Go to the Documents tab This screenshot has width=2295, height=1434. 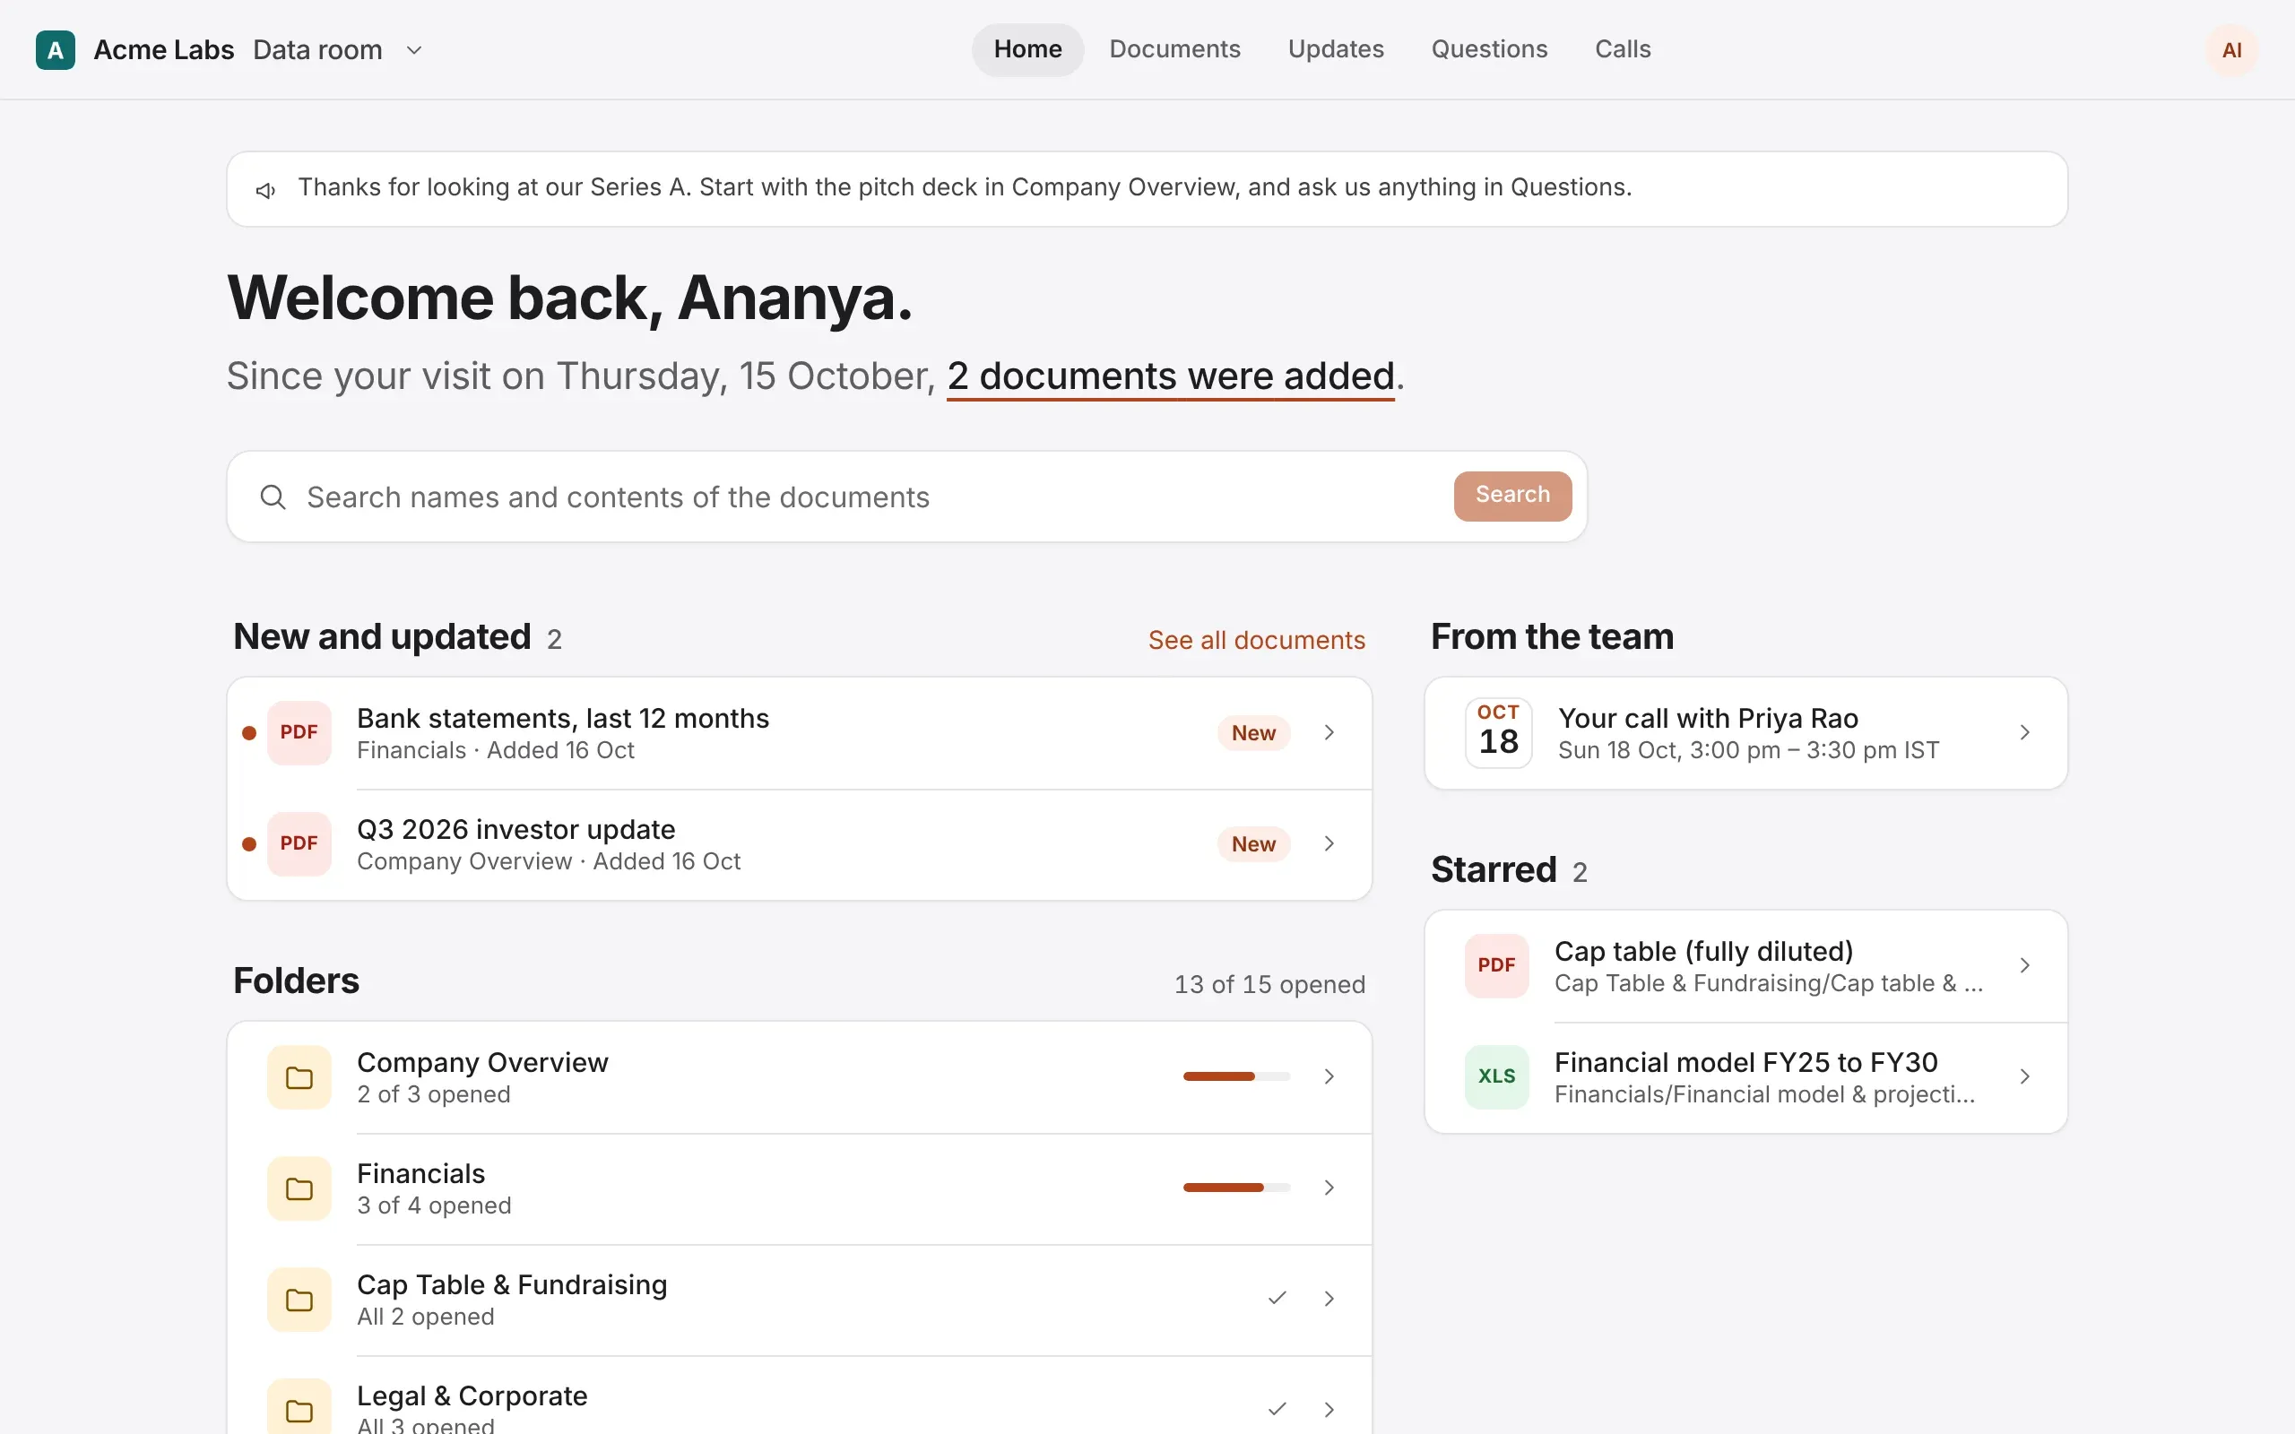point(1174,49)
